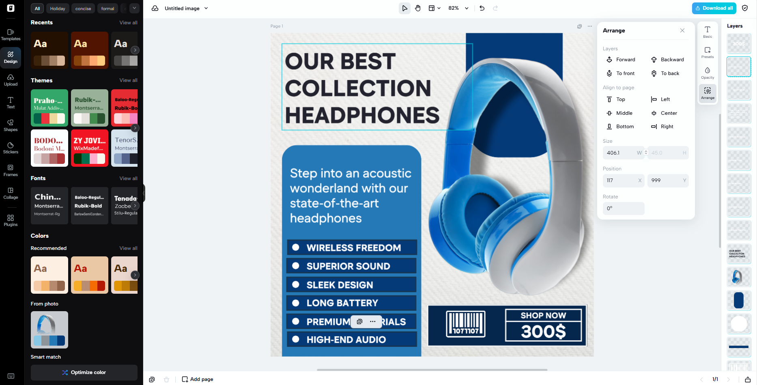
Task: Send the layer Backward
Action: [x=667, y=60]
